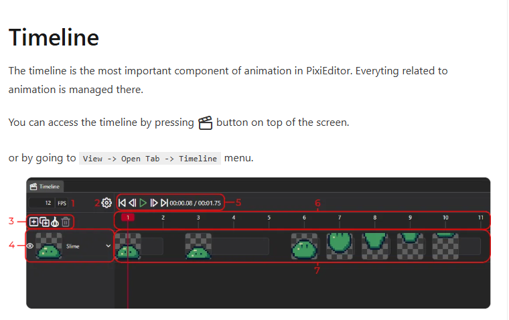Select the full slime keyframe at frame 6
The image size is (509, 320).
coord(304,246)
